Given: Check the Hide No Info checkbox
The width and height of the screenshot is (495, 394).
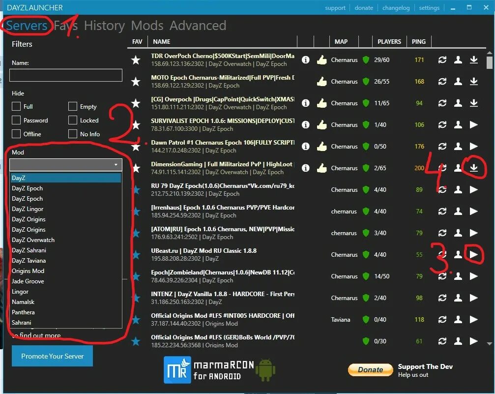Looking at the screenshot, I should (73, 134).
